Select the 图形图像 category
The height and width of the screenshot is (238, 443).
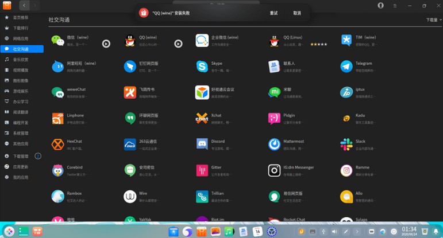pos(21,81)
